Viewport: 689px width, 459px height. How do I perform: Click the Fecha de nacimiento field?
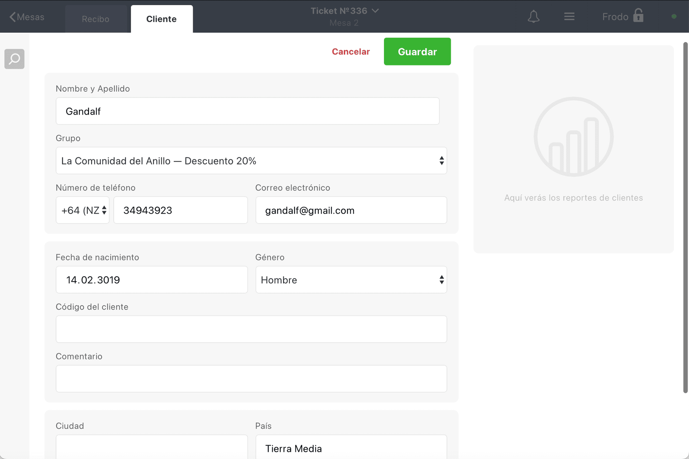(152, 280)
